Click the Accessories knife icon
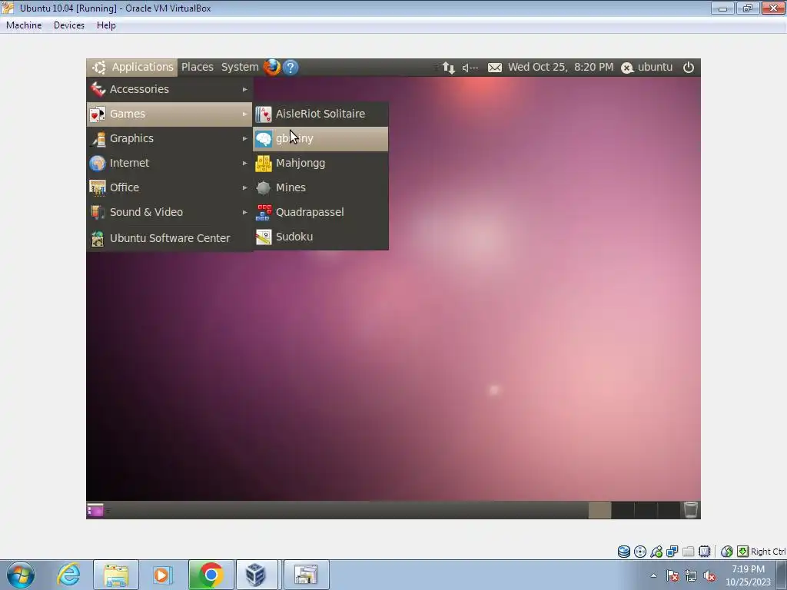 point(98,89)
